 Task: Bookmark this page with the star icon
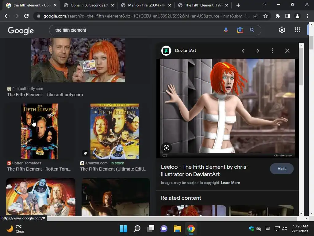[266, 16]
